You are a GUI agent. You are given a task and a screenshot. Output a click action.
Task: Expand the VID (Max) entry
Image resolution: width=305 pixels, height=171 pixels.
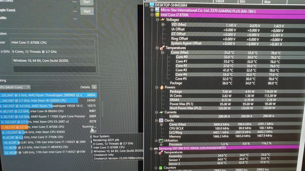coord(163,24)
